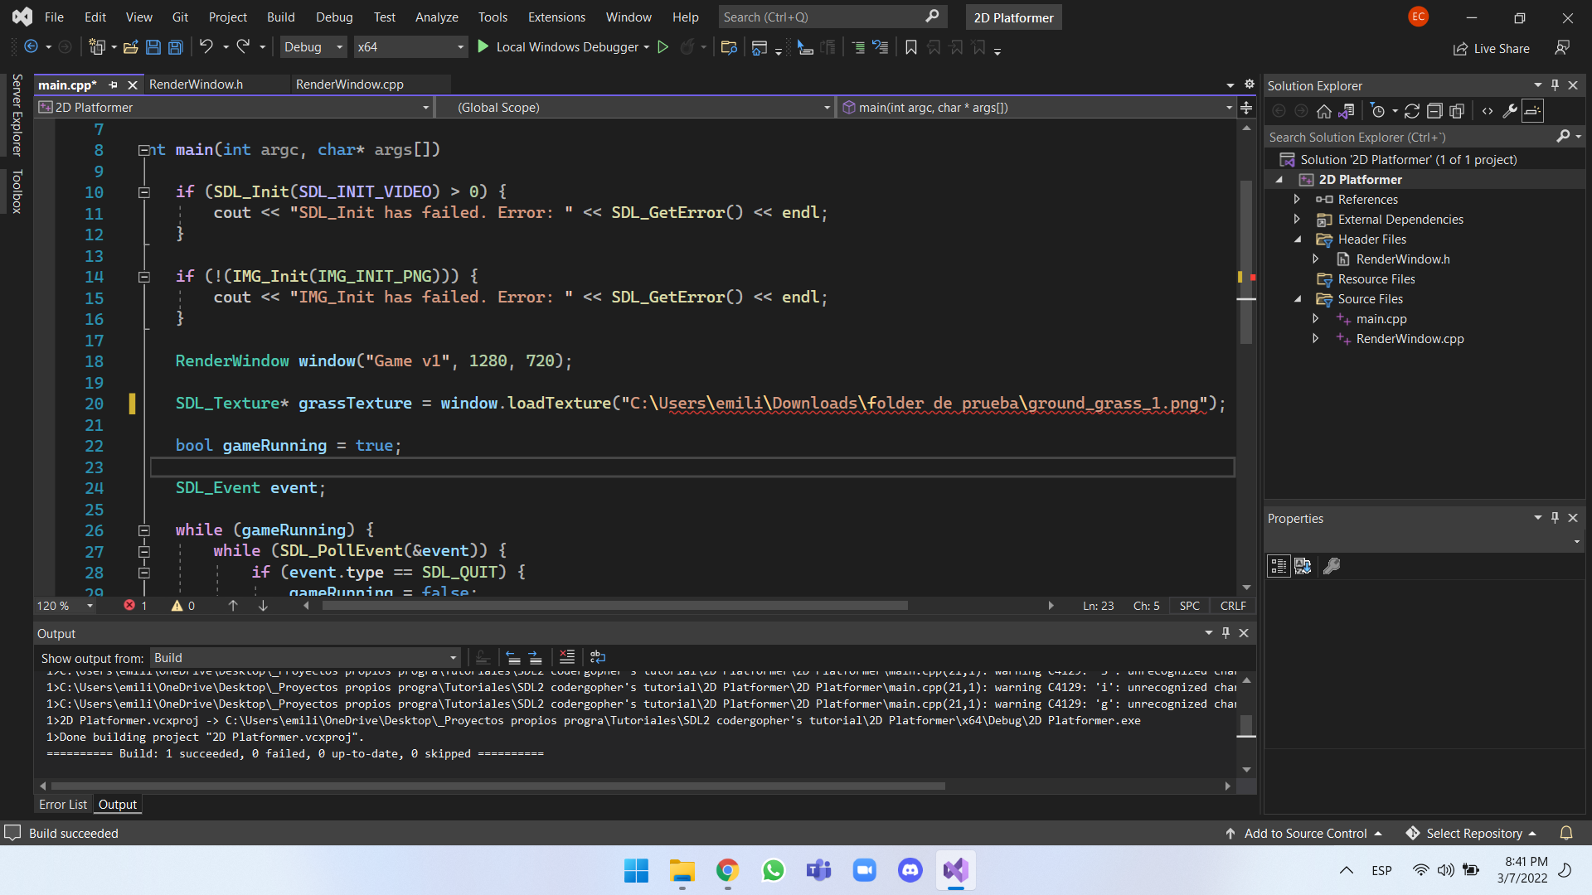The image size is (1592, 895).
Task: Pin the Output window with the pushpin
Action: [1226, 632]
